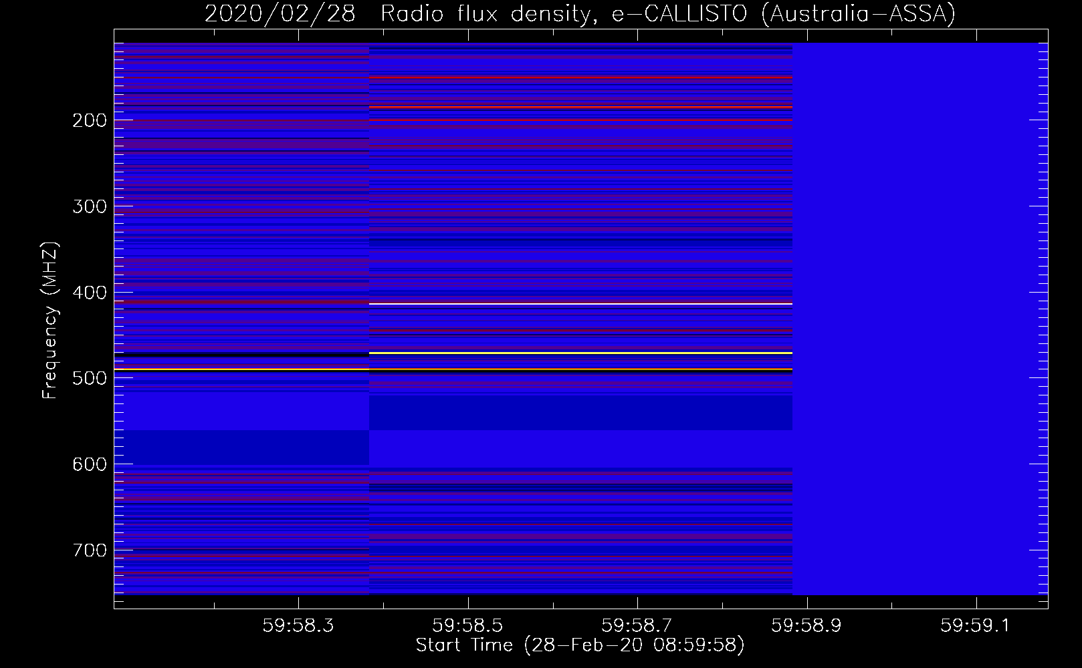Click the 300 frequency tick label
The height and width of the screenshot is (668, 1082).
click(90, 206)
